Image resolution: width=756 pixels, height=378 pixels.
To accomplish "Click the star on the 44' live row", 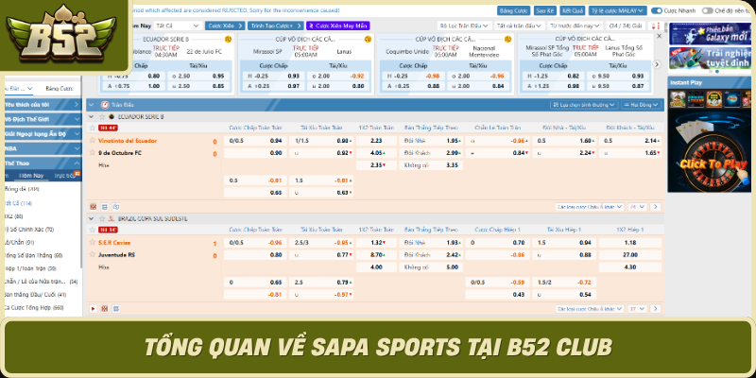I will (x=92, y=128).
